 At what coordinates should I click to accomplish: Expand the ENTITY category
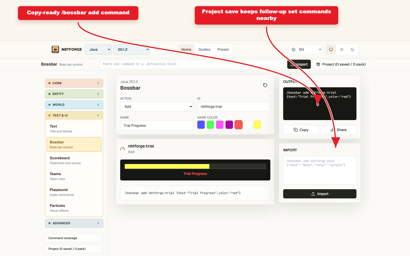pyautogui.click(x=74, y=94)
